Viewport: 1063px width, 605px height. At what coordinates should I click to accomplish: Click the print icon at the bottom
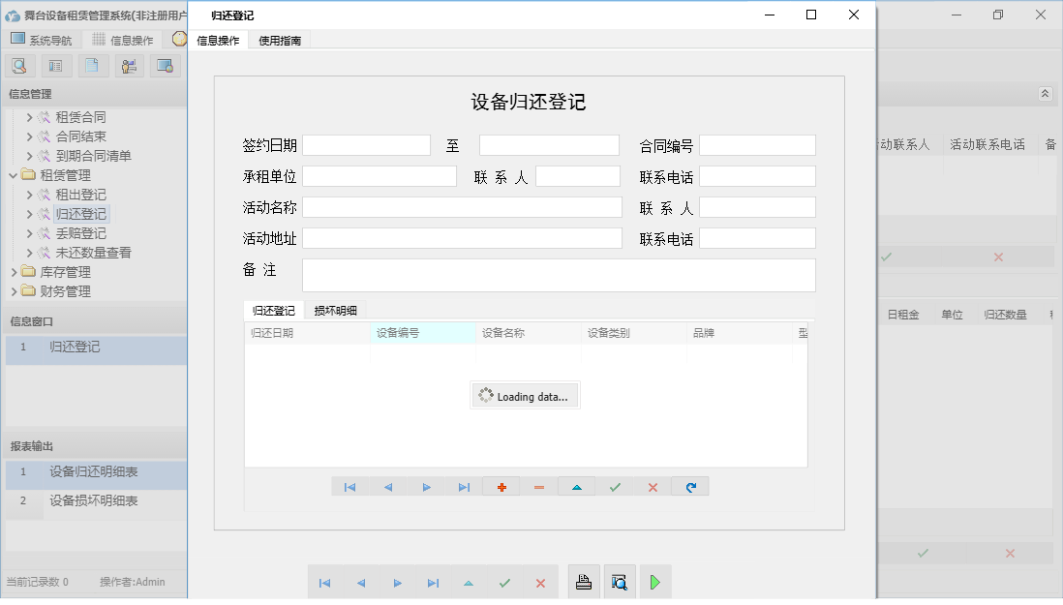pos(584,581)
